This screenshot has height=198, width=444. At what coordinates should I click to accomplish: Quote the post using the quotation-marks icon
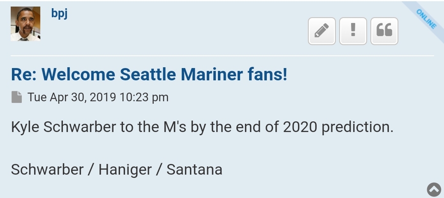click(x=384, y=31)
